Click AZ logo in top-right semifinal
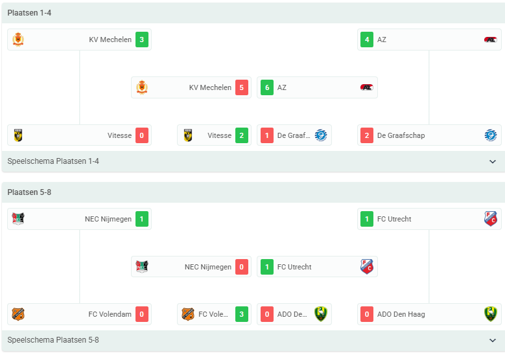Viewport: 505px width, 353px height. 491,40
